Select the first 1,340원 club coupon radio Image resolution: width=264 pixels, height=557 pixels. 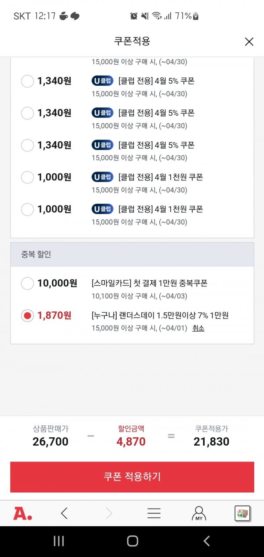(x=27, y=81)
